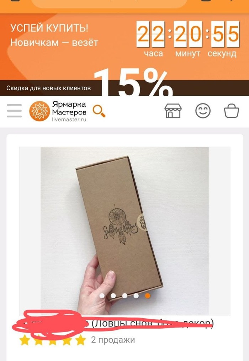
Task: Open the hamburger navigation menu
Action: tap(14, 111)
